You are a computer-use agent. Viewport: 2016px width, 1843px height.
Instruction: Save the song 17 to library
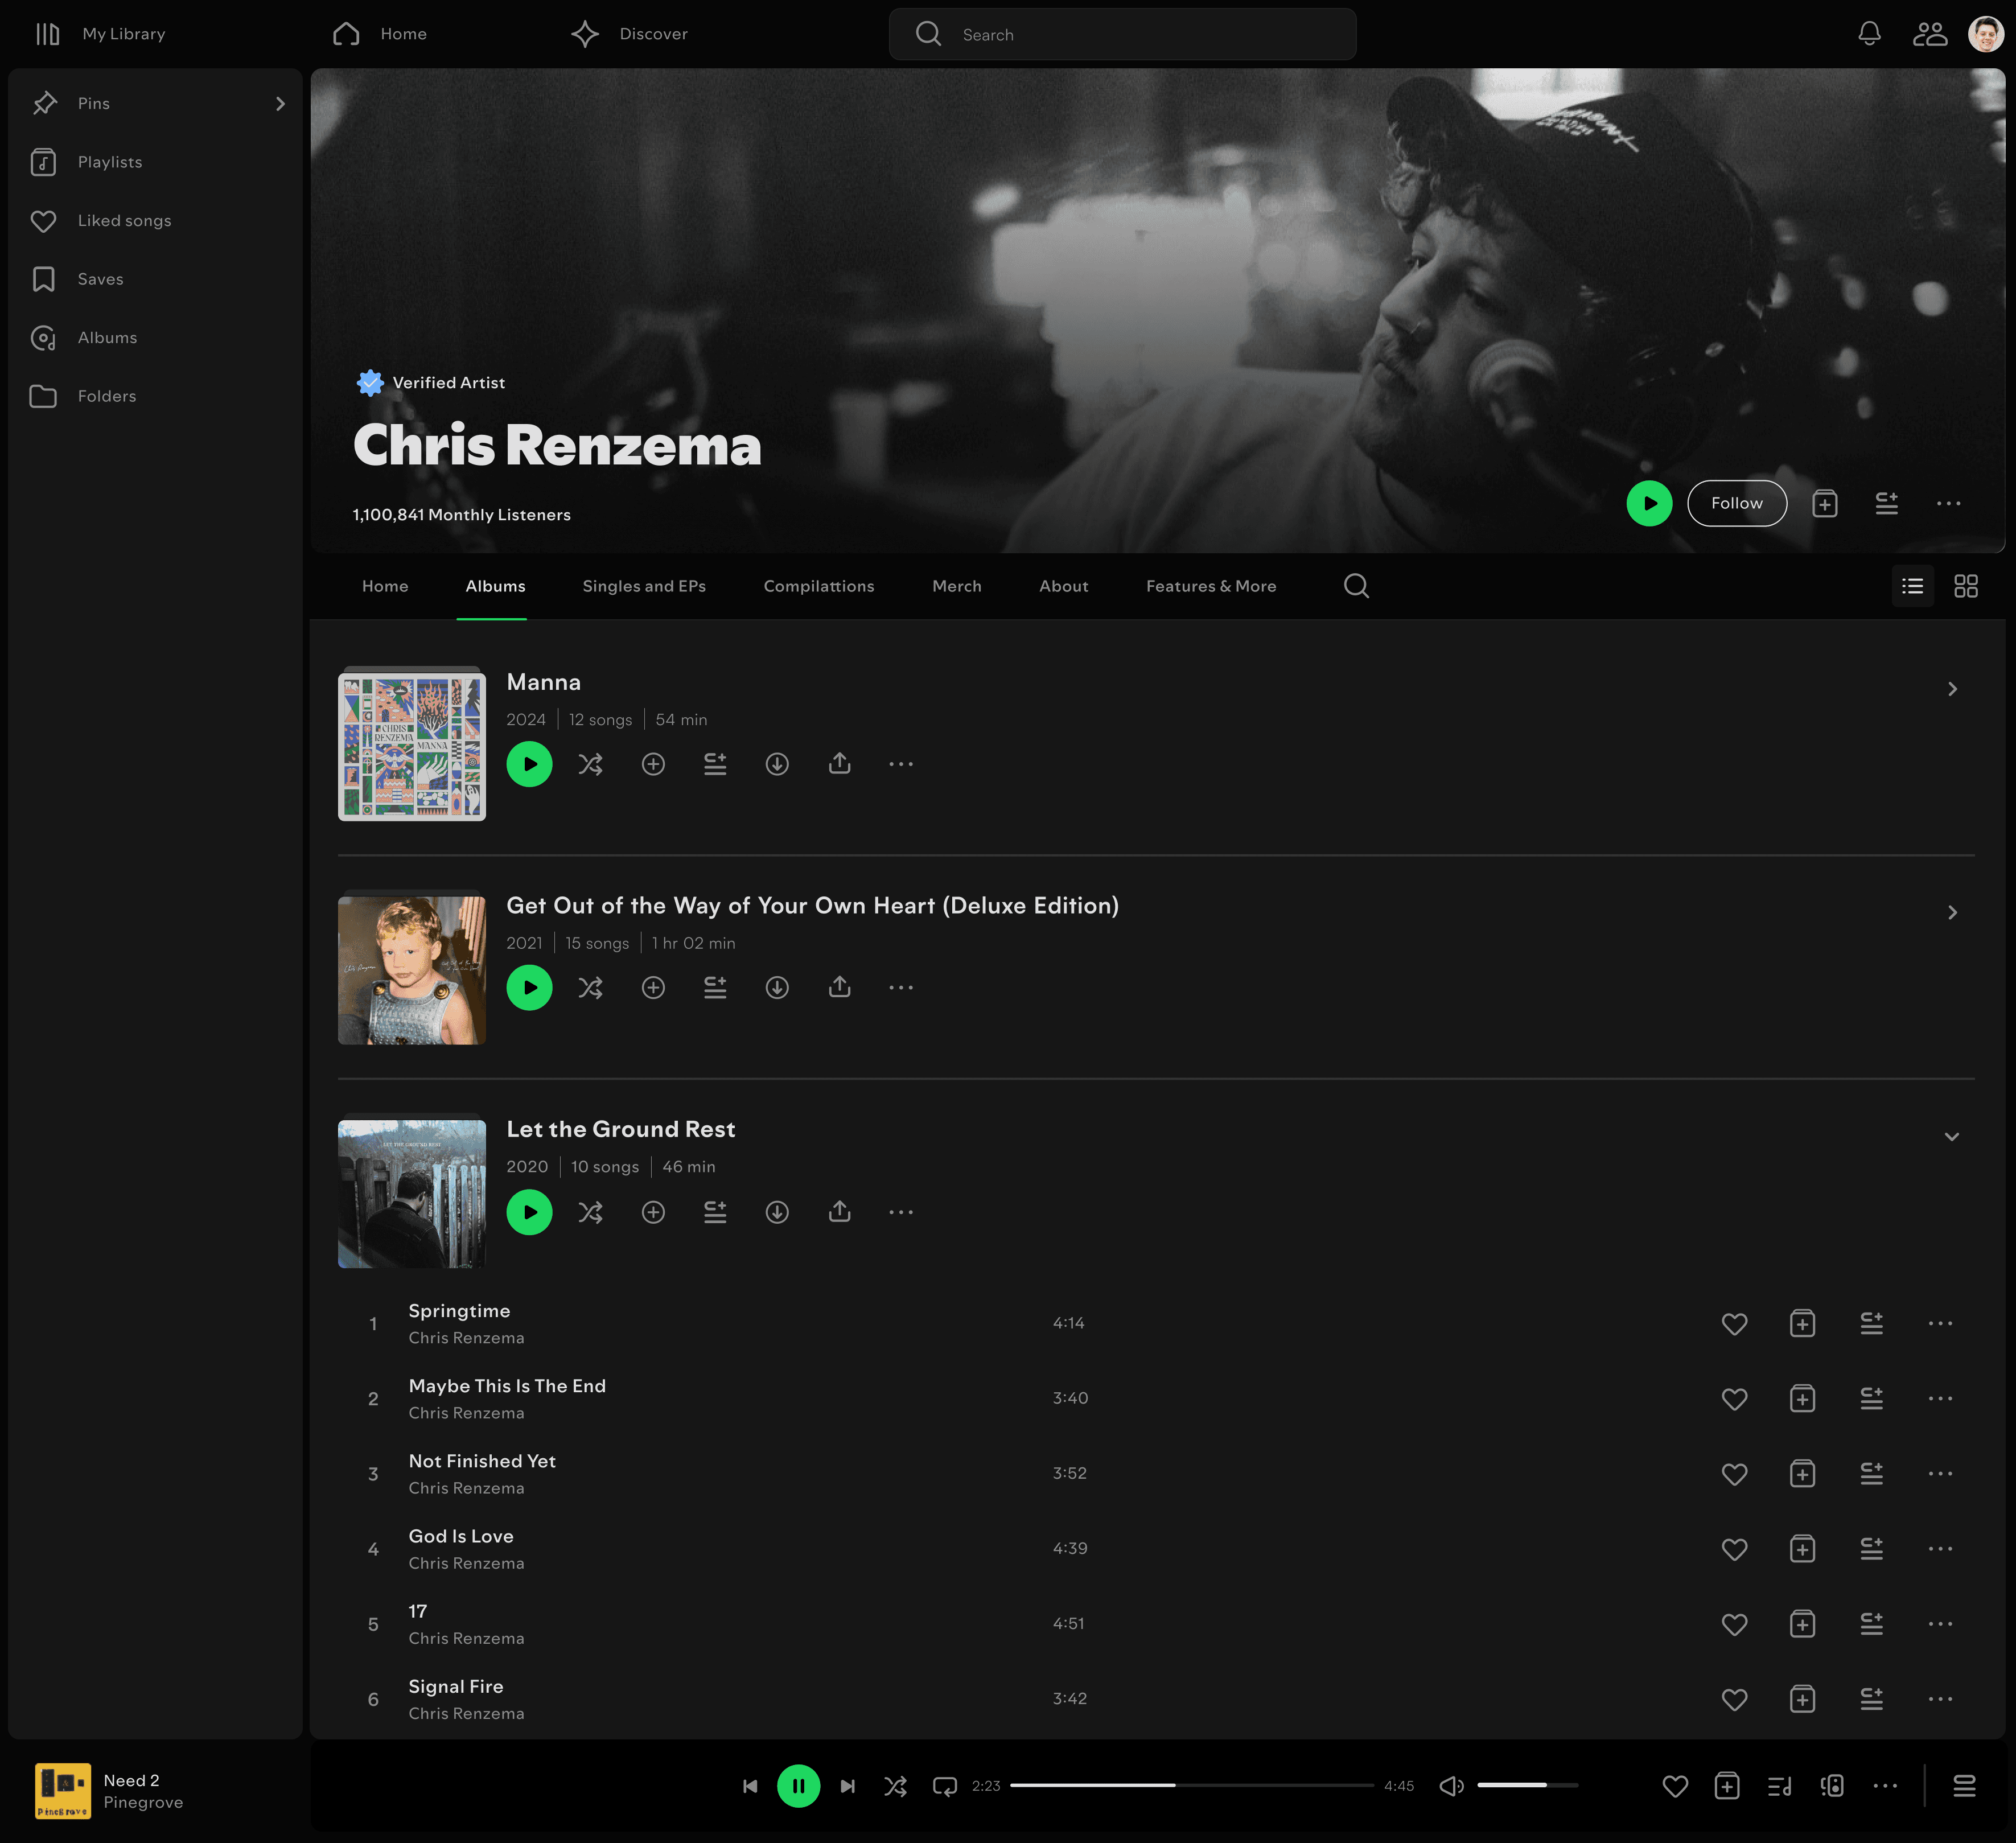point(1802,1624)
